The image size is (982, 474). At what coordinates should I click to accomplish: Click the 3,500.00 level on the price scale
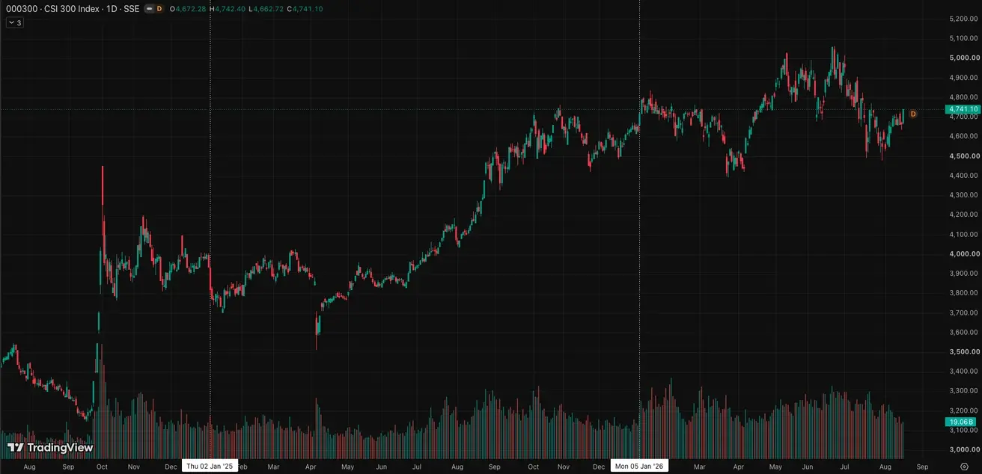pyautogui.click(x=962, y=351)
